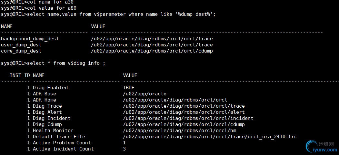
Task: Click the Health Monitor row label
Action: pos(53,131)
